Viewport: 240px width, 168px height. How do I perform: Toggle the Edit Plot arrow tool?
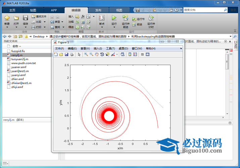pyautogui.click(x=79, y=54)
